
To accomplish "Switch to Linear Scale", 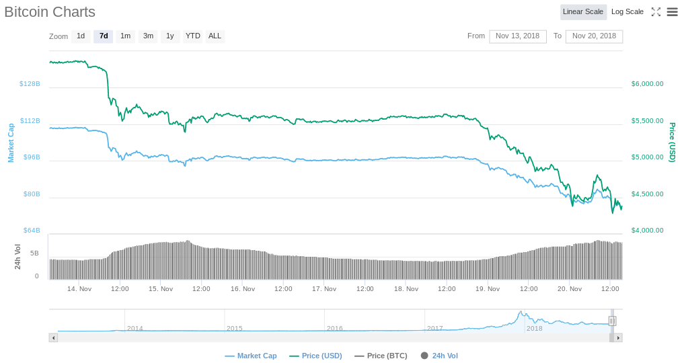I will tap(583, 12).
